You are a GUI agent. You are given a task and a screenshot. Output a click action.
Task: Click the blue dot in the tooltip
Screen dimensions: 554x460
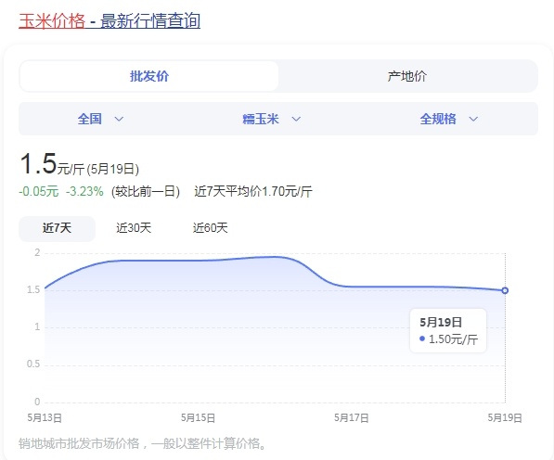click(422, 339)
